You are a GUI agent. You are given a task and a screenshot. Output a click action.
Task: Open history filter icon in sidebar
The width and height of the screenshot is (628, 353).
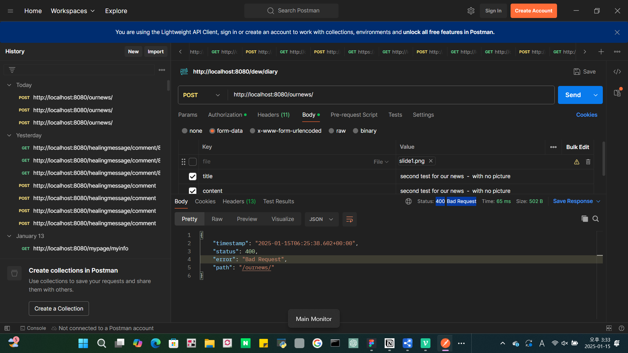12,70
